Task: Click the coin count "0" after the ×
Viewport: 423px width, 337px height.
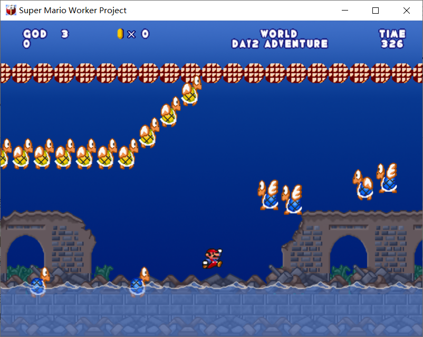Action: (145, 34)
